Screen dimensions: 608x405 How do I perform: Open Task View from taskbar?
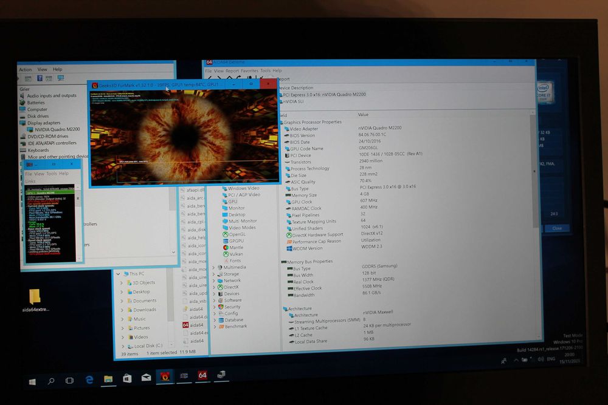coord(69,381)
